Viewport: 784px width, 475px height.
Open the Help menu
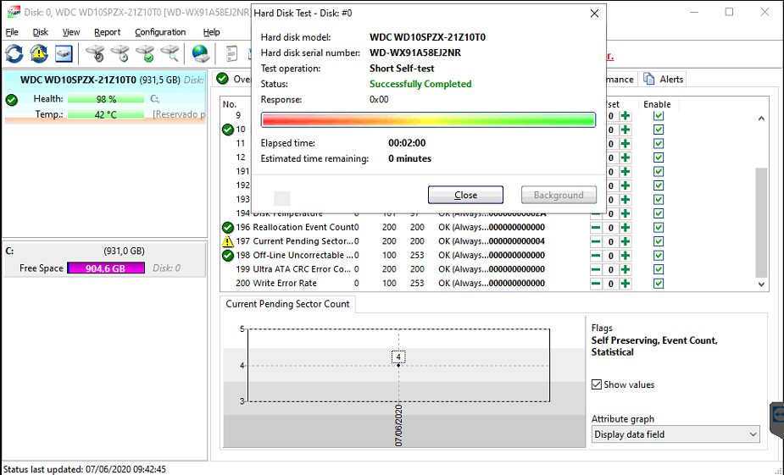(x=212, y=32)
